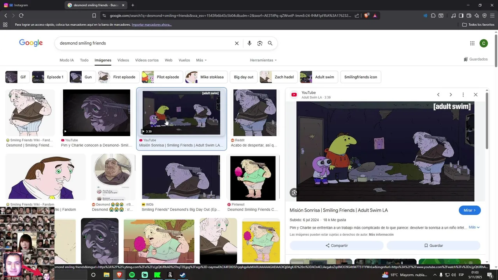Switch to the Web results tab
The height and width of the screenshot is (280, 498).
point(168,60)
